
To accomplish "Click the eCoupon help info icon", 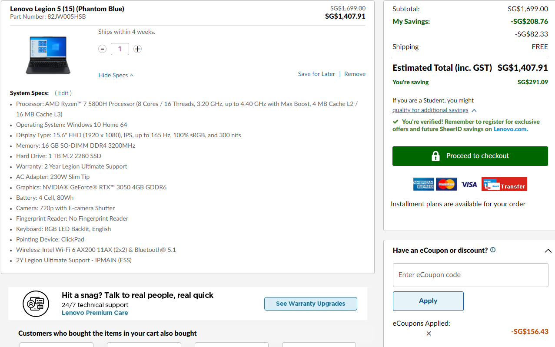I will pos(493,250).
